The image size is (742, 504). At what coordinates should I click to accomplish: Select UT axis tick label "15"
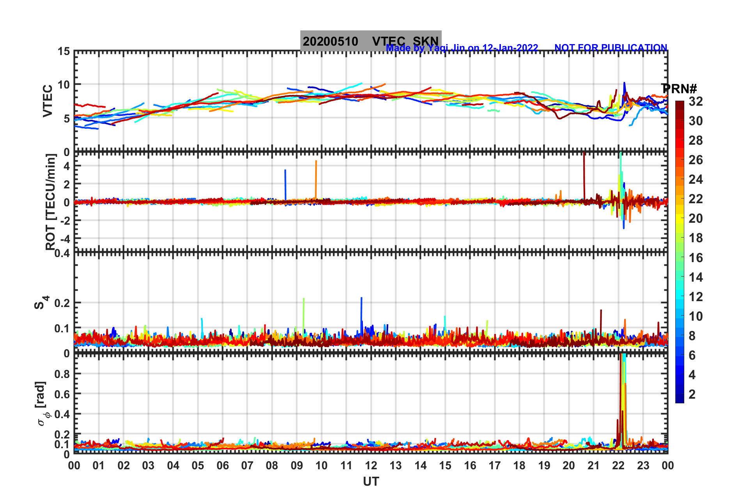coord(445,465)
